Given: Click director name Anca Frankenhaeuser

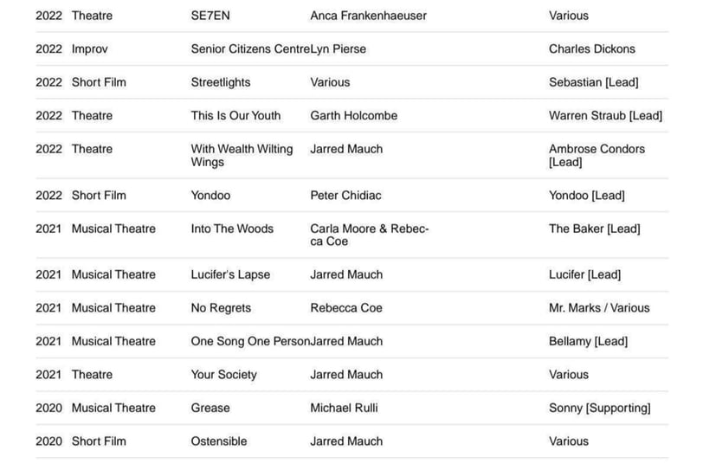Looking at the screenshot, I should [x=369, y=16].
